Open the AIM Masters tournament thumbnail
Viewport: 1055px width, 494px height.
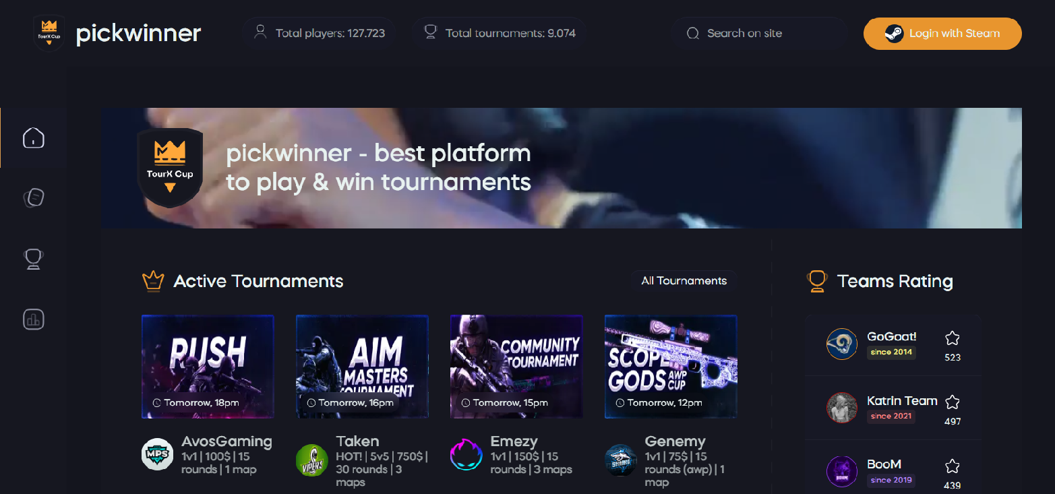coord(362,367)
